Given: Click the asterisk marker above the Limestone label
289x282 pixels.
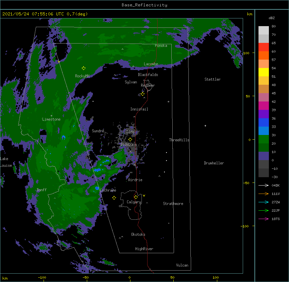Looking at the screenshot, I should [51, 116].
